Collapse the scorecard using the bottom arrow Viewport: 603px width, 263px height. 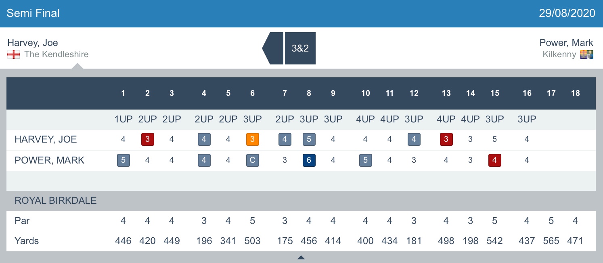tap(301, 258)
